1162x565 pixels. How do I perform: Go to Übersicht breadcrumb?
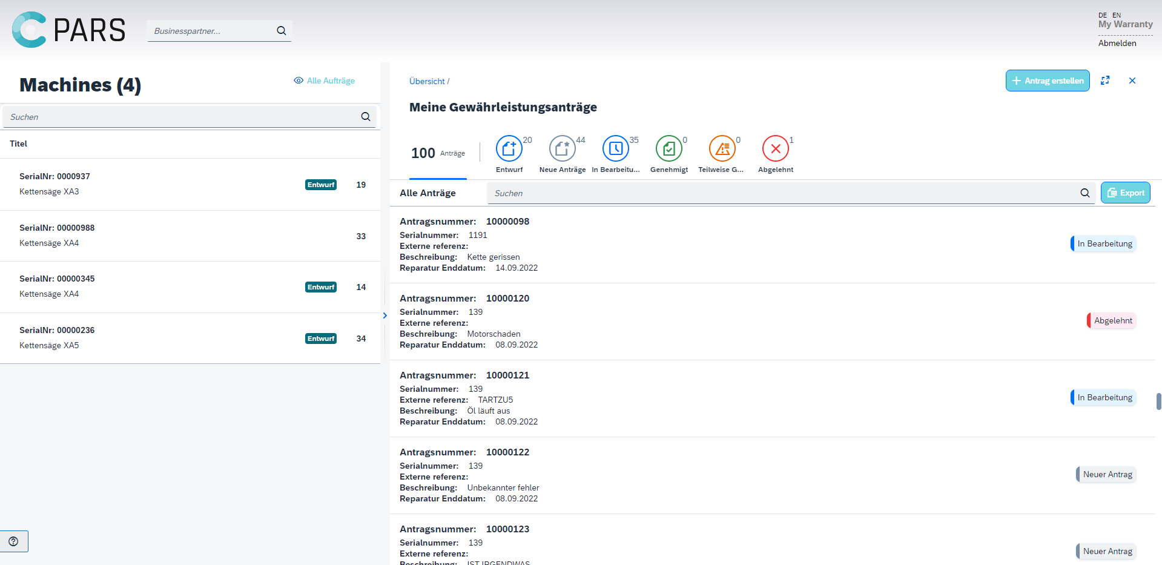(427, 81)
